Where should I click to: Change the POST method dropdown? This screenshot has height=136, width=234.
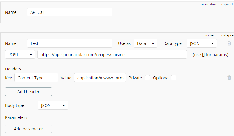tap(20, 55)
